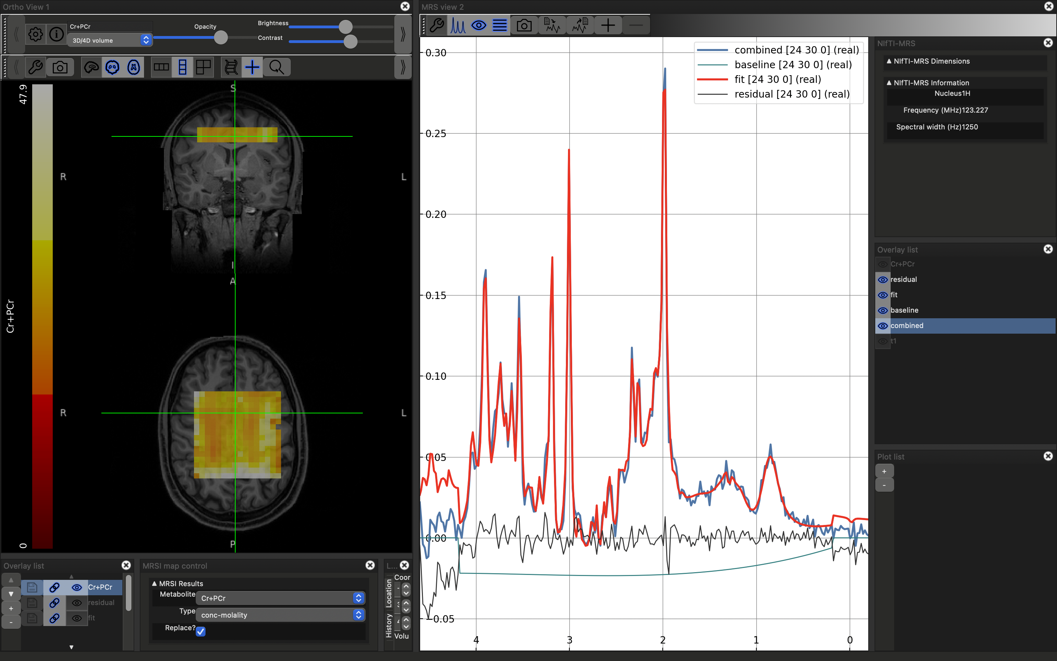Hide the residual overlay in MRS list
Viewport: 1057px width, 661px height.
click(x=883, y=280)
